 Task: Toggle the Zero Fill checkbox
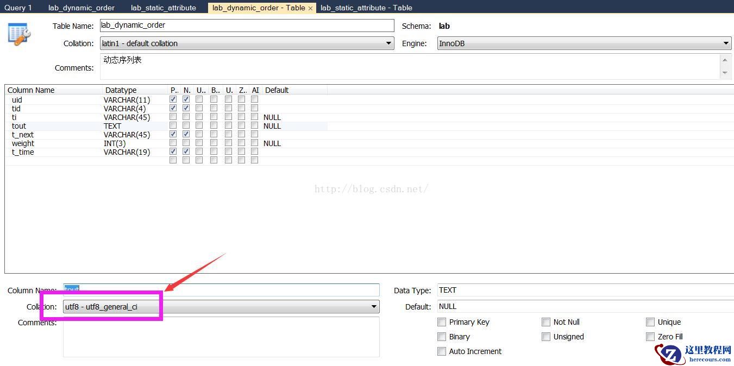click(x=650, y=337)
